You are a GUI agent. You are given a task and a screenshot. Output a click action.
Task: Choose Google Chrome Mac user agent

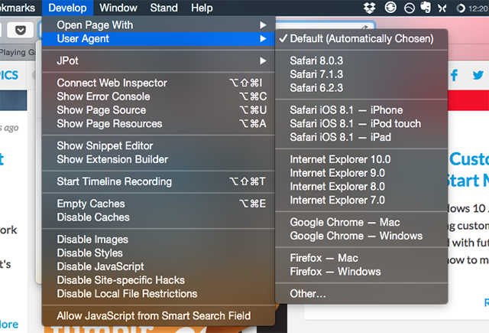point(361,222)
